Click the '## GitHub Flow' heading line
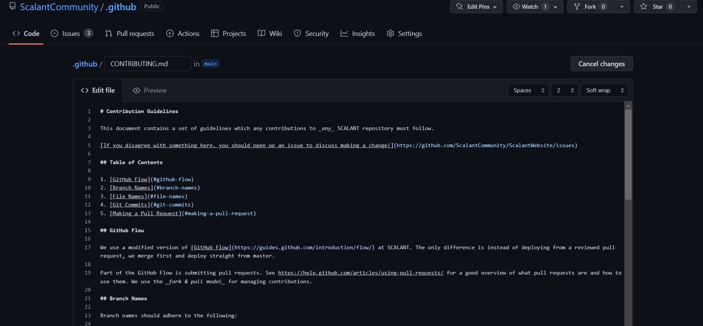Image resolution: width=703 pixels, height=326 pixels. coord(122,230)
